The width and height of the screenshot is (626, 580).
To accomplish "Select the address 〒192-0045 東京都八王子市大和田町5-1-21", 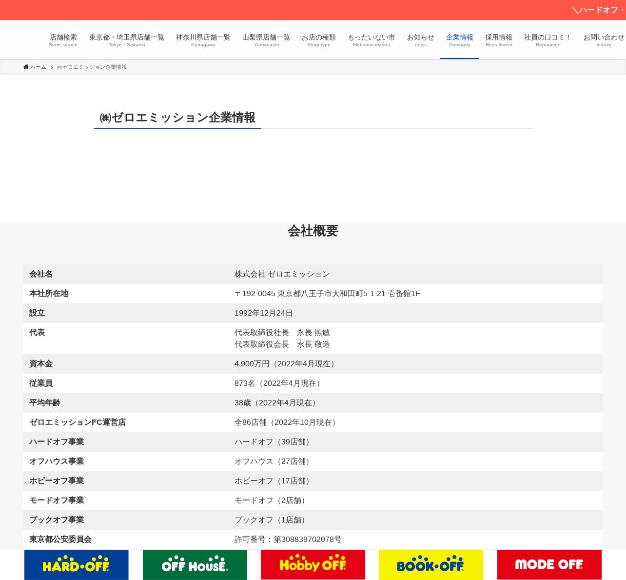I will click(x=310, y=294).
